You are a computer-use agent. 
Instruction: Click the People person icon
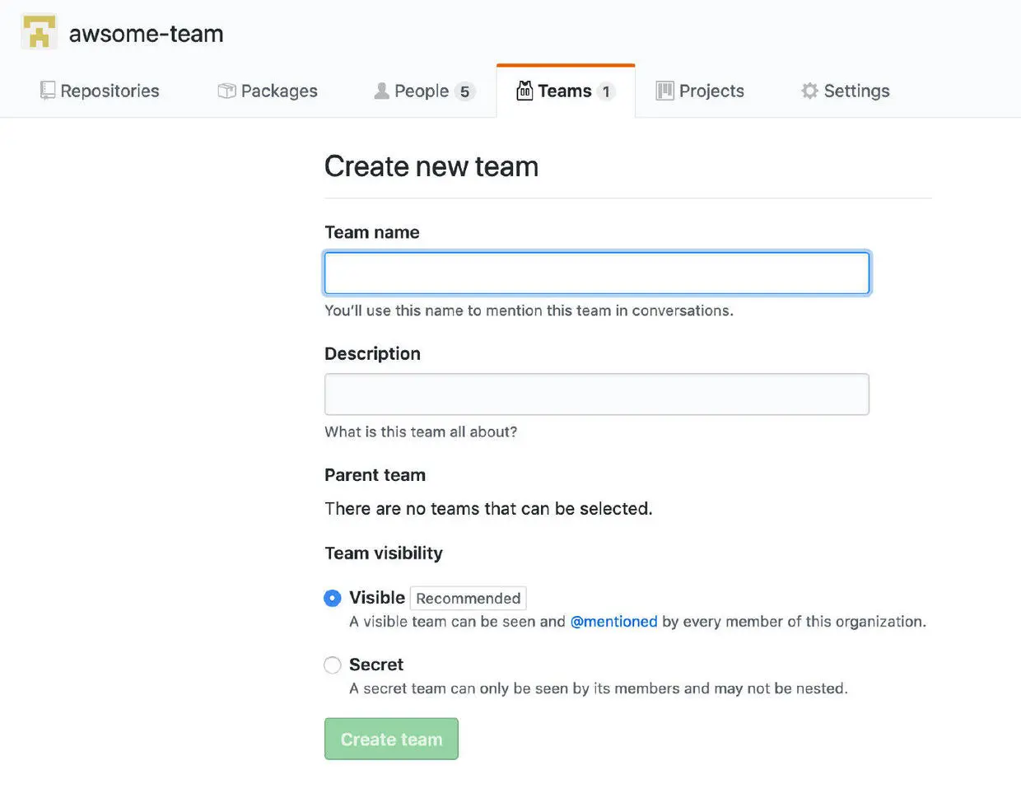point(381,91)
